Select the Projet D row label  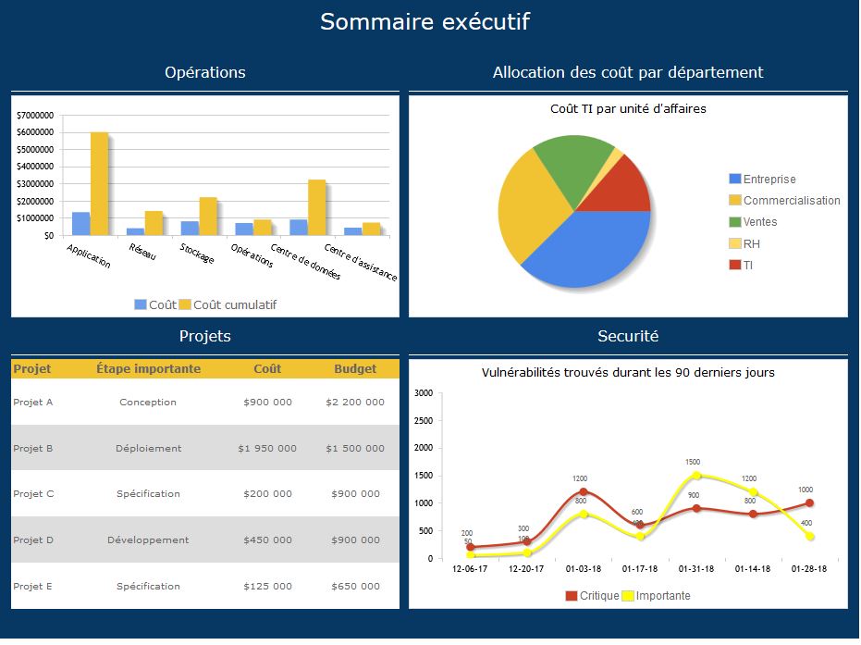33,540
